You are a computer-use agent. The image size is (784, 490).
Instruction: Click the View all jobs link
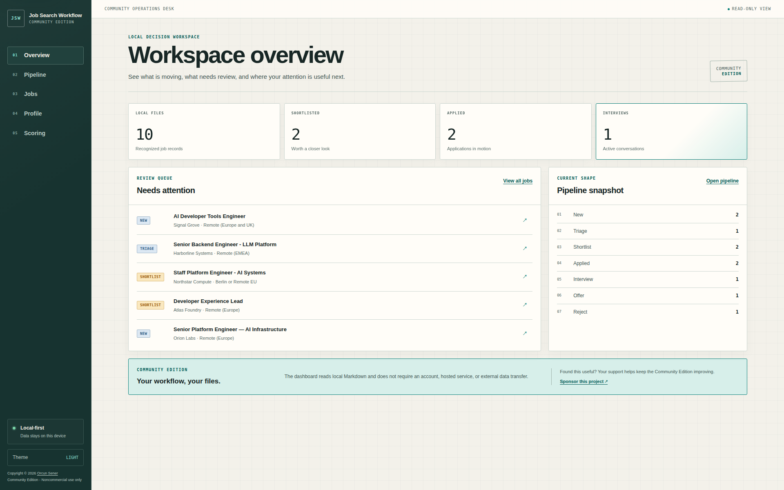[518, 181]
